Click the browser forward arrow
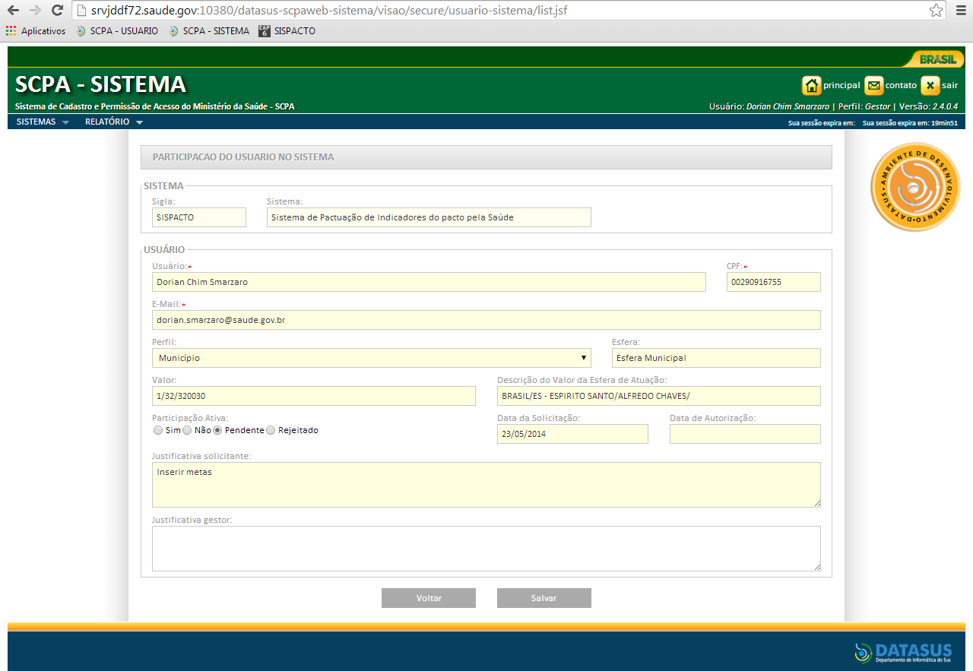Viewport: 973px width, 671px height. [x=35, y=11]
